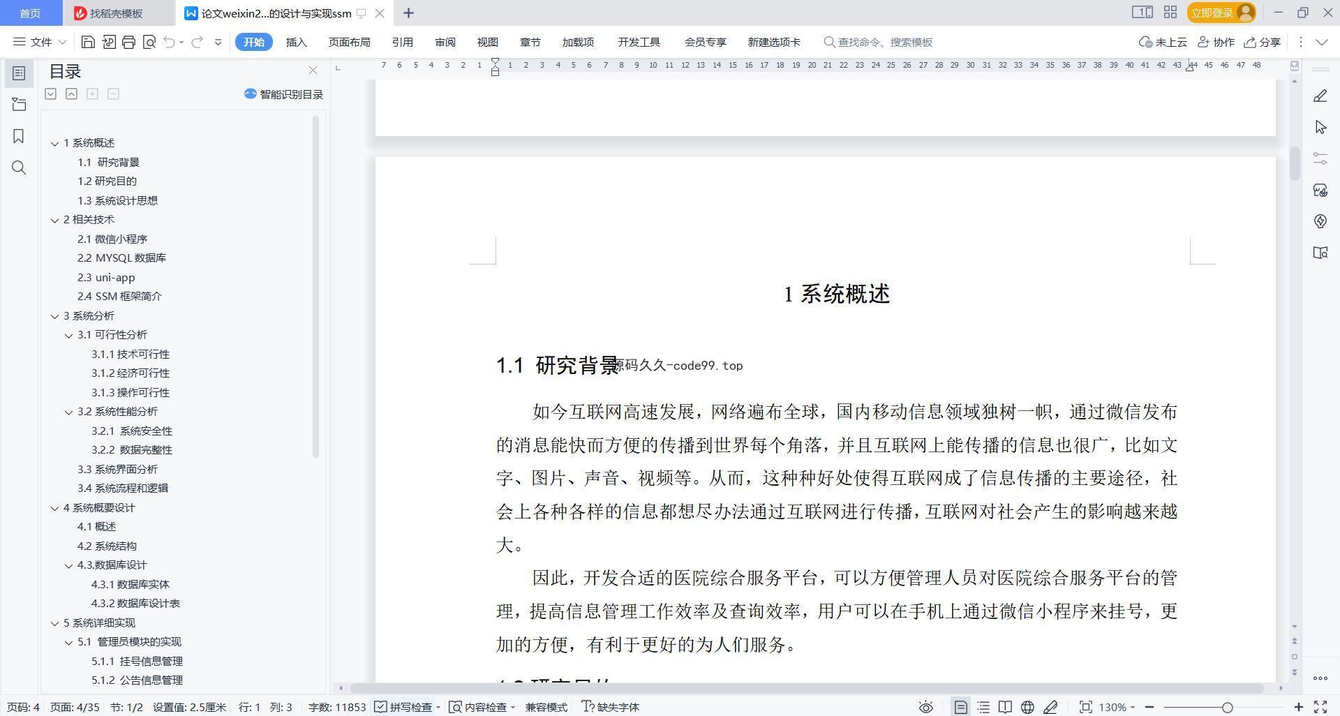Click the redo arrow icon

[197, 42]
